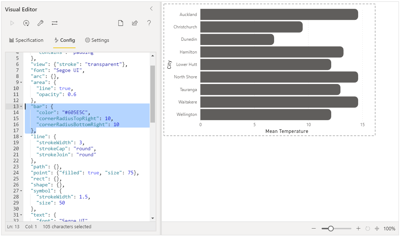400x236 pixels.
Task: Click the 100% zoom level text
Action: pyautogui.click(x=389, y=229)
